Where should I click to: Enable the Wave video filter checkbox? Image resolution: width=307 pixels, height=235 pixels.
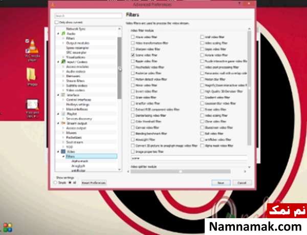(133, 37)
